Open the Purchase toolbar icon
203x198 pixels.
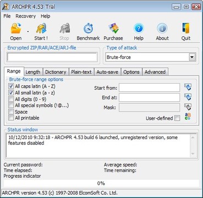[113, 31]
